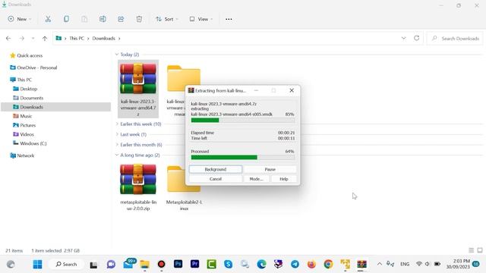Click Help button in extraction dialog
This screenshot has width=486, height=273.
click(283, 179)
